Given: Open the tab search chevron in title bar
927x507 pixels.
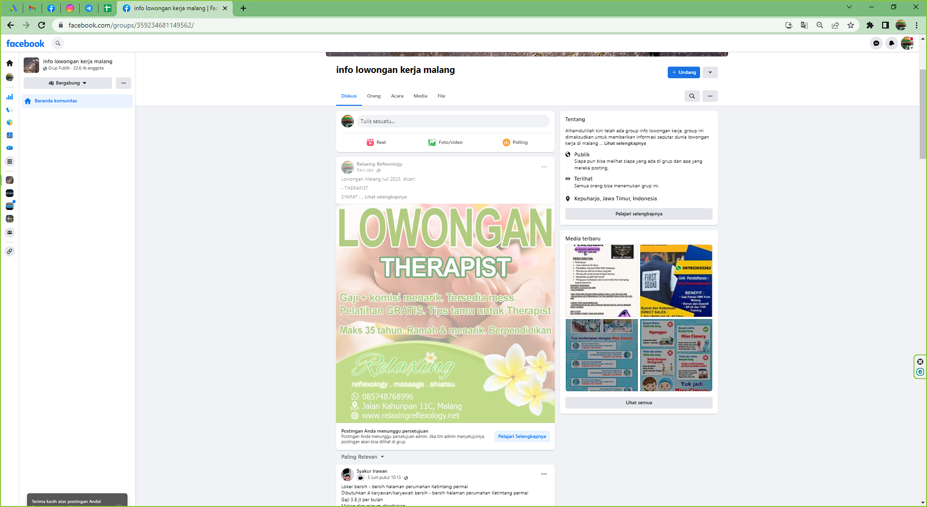Looking at the screenshot, I should [849, 7].
